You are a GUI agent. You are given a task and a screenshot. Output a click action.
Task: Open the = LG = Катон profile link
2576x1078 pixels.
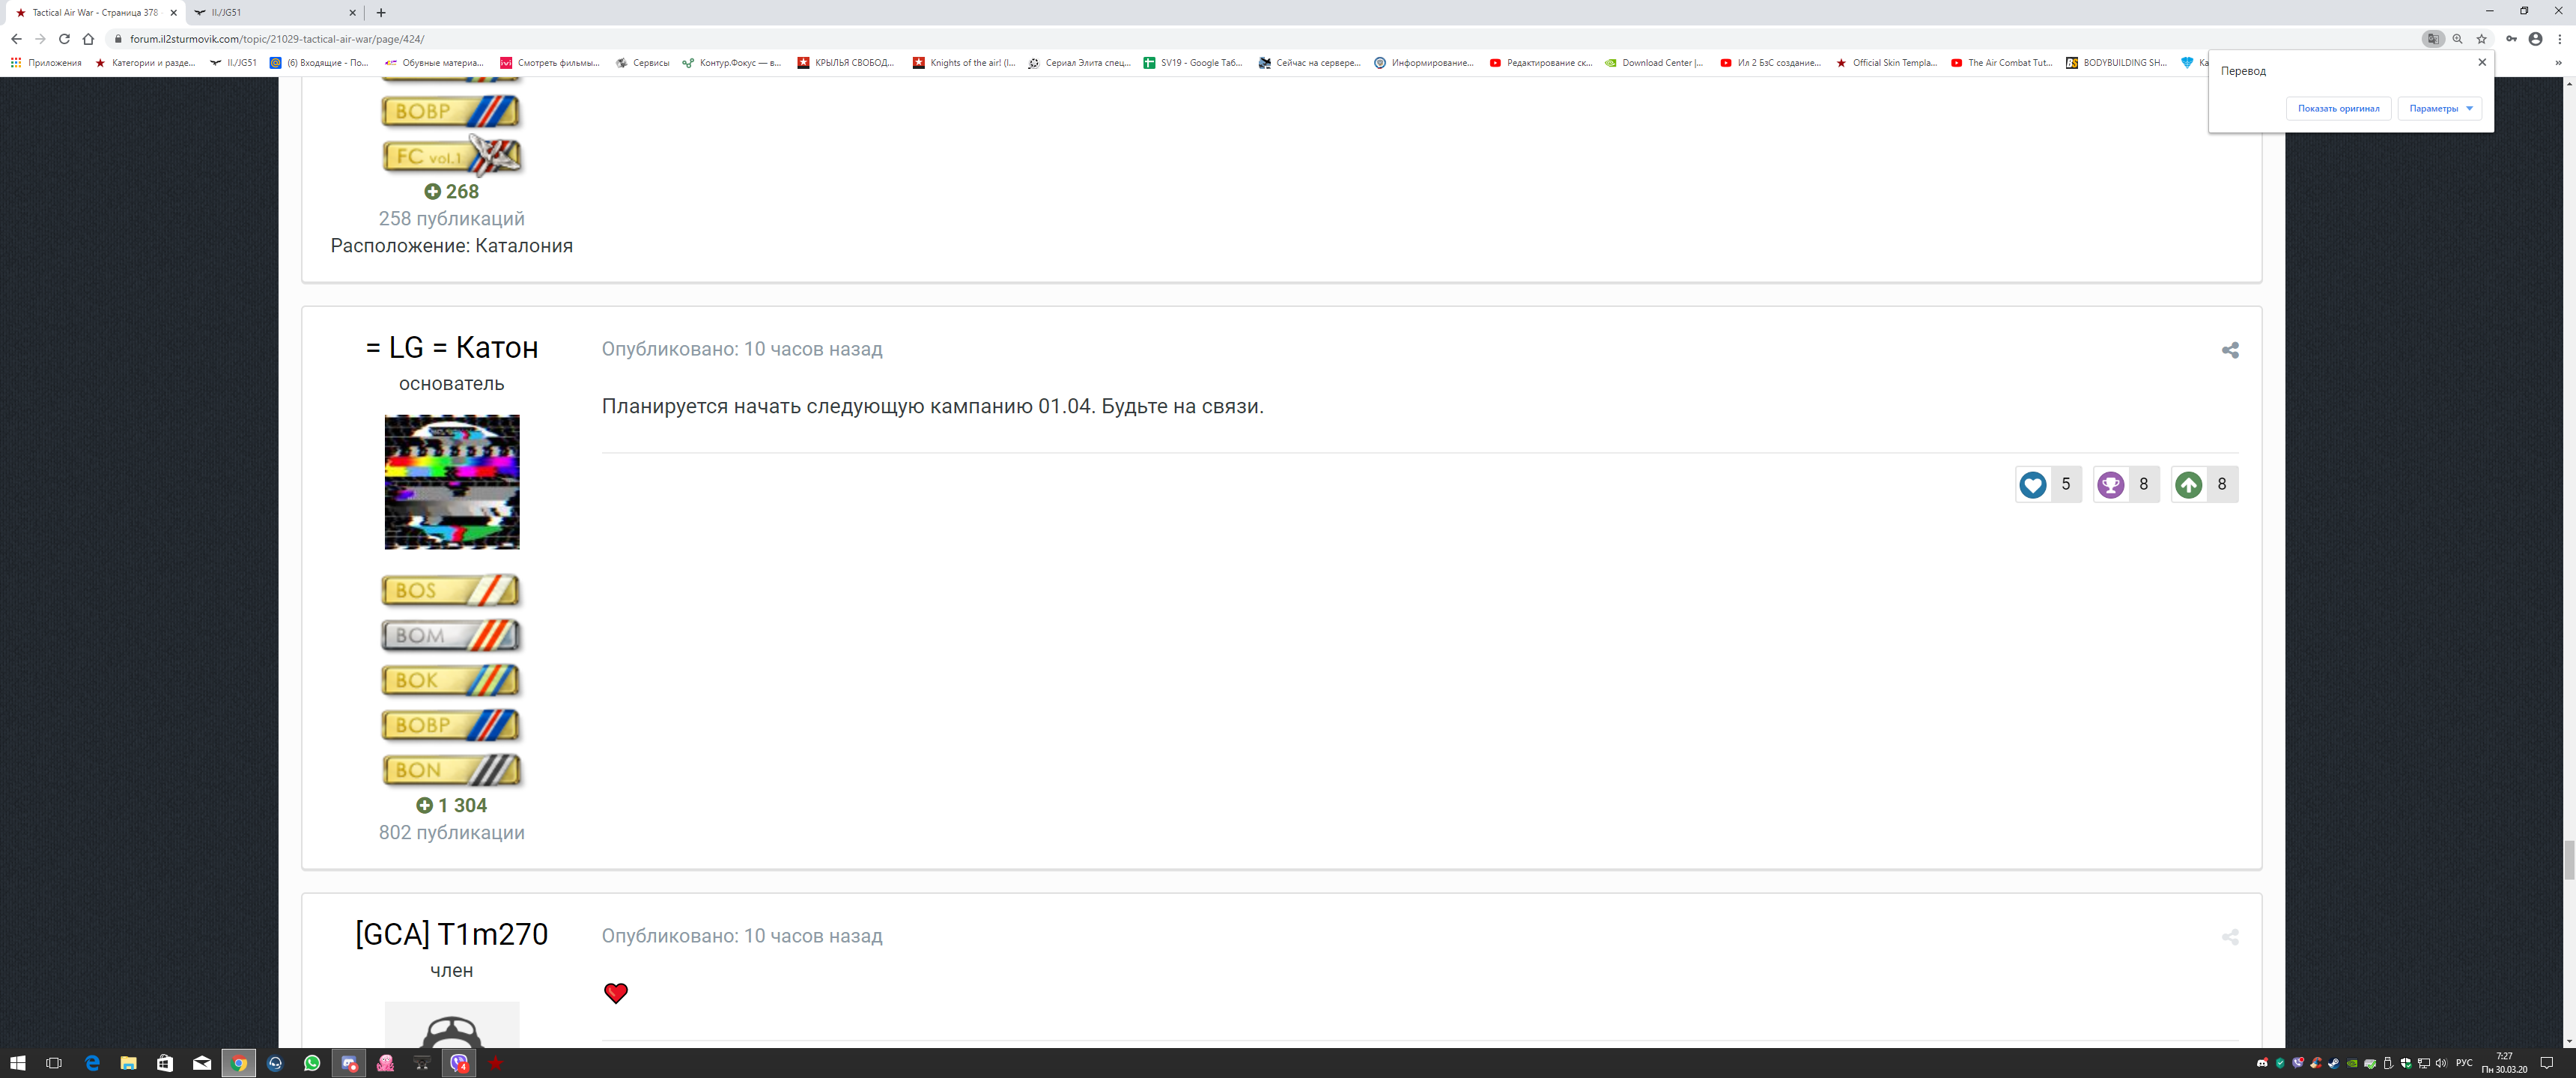tap(451, 348)
